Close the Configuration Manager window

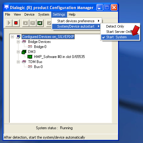point(114,8)
